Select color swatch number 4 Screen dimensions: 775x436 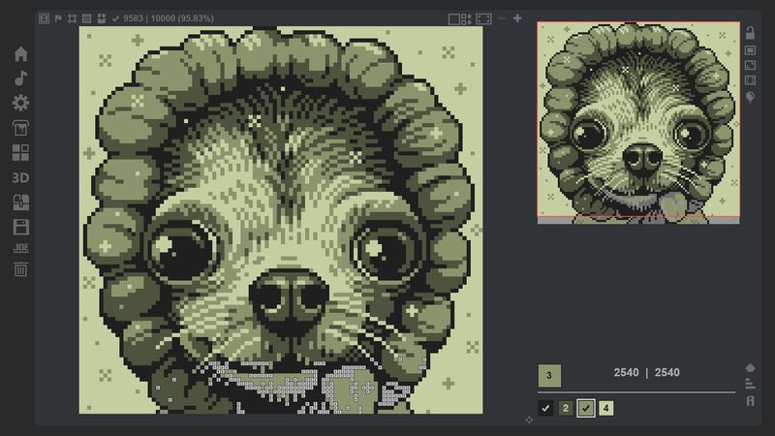pos(605,408)
